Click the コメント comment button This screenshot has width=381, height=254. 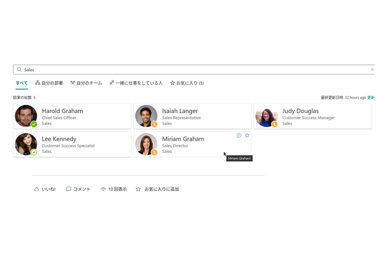point(78,189)
